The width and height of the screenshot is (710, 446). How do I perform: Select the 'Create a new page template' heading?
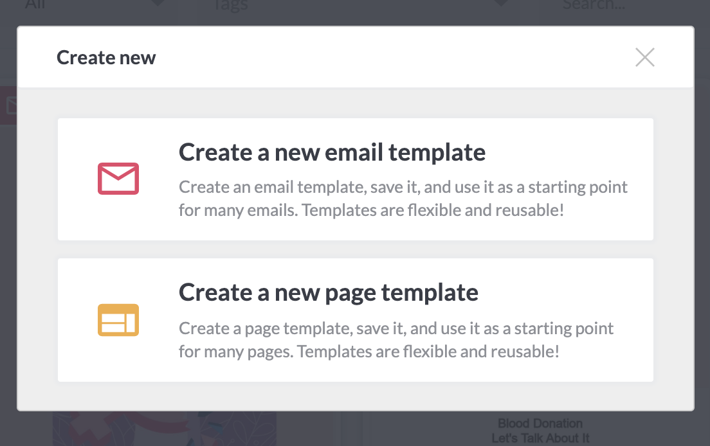point(328,292)
